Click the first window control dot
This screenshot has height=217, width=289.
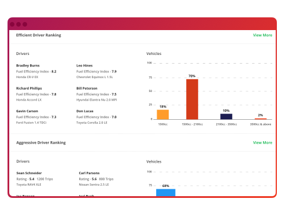[x=12, y=24]
